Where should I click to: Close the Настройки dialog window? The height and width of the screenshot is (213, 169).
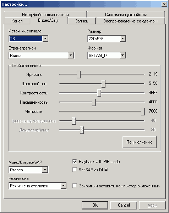pyautogui.click(x=164, y=4)
